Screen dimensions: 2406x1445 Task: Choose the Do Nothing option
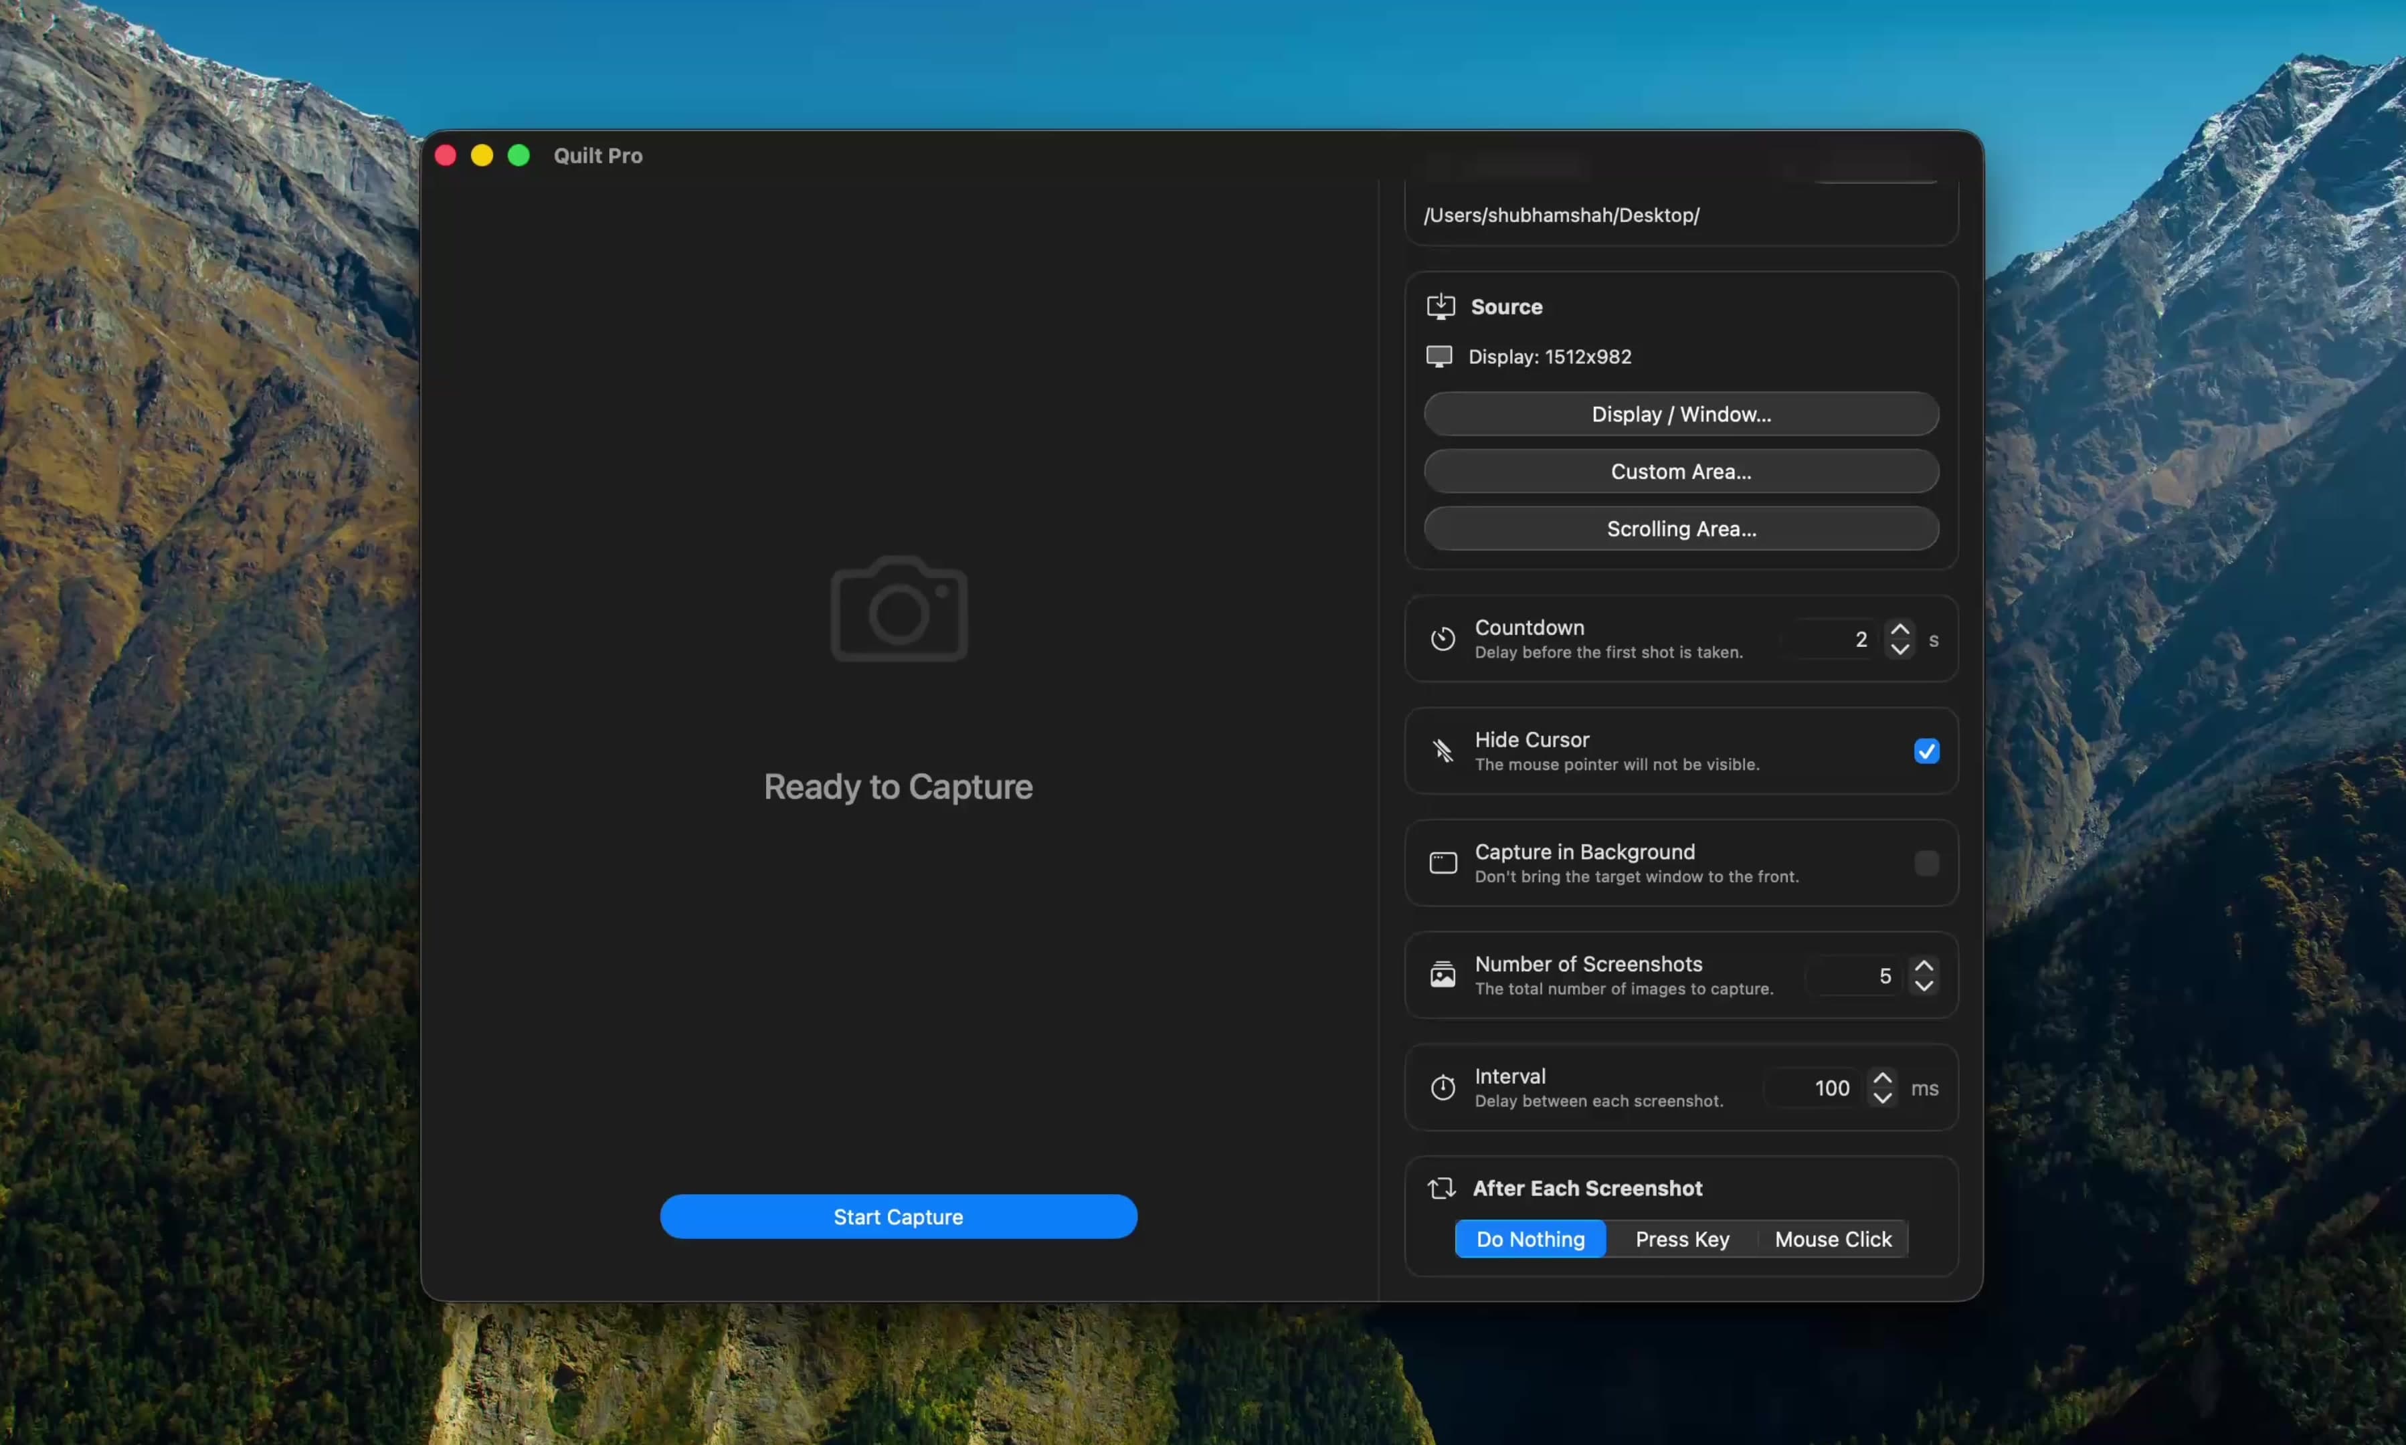coord(1531,1238)
